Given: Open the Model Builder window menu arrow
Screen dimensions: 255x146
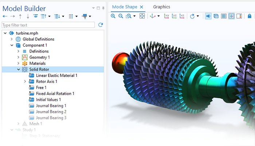Looking at the screenshot, I should (x=93, y=8).
